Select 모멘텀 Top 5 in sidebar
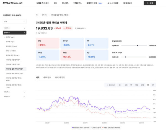 pos(10,37)
